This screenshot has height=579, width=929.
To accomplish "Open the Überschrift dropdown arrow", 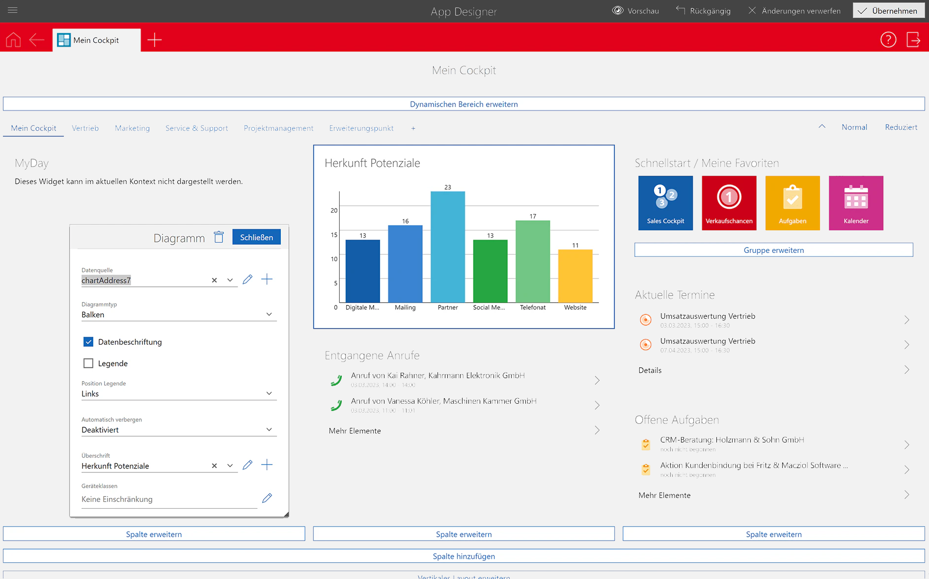I will [230, 466].
